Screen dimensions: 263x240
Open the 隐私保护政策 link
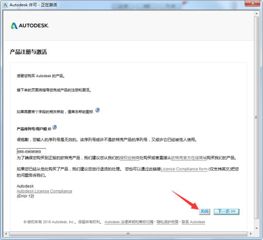point(168,222)
